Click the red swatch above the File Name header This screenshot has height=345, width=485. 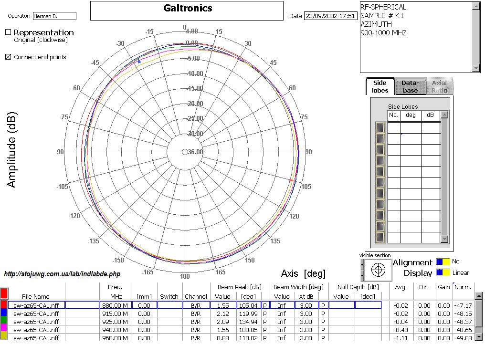pos(4,293)
